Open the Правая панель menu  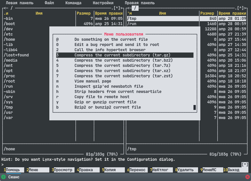[x=140, y=3]
